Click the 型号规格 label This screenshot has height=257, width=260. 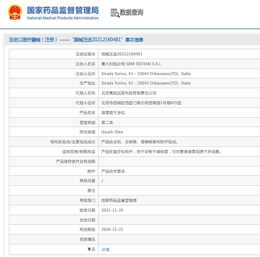point(87,132)
